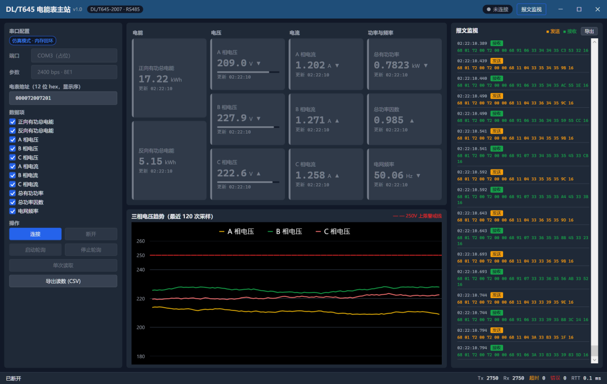The image size is (607, 384).
Task: Click the 连接 button
Action: coord(35,234)
